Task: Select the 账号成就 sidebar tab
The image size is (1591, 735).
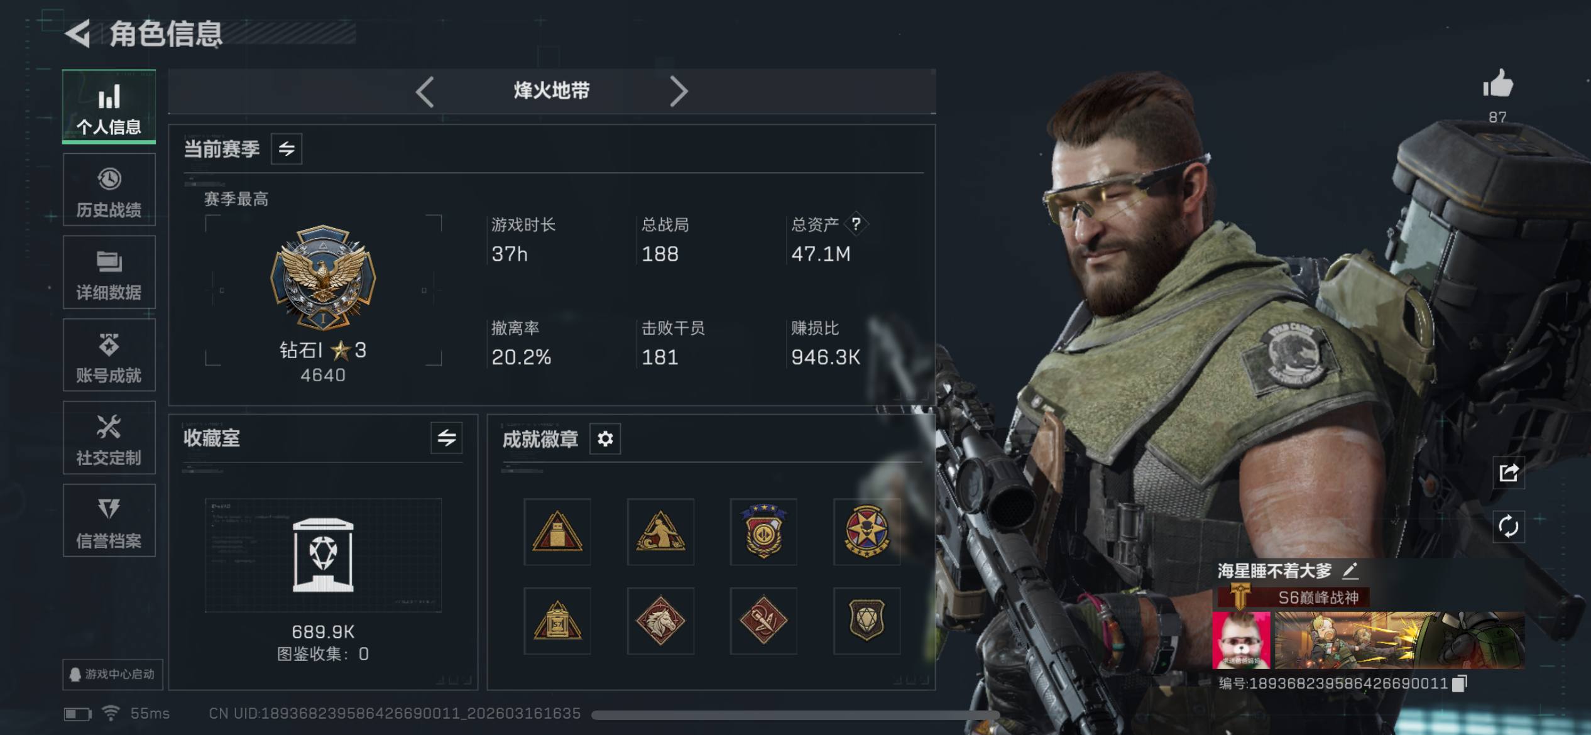Action: pos(109,356)
